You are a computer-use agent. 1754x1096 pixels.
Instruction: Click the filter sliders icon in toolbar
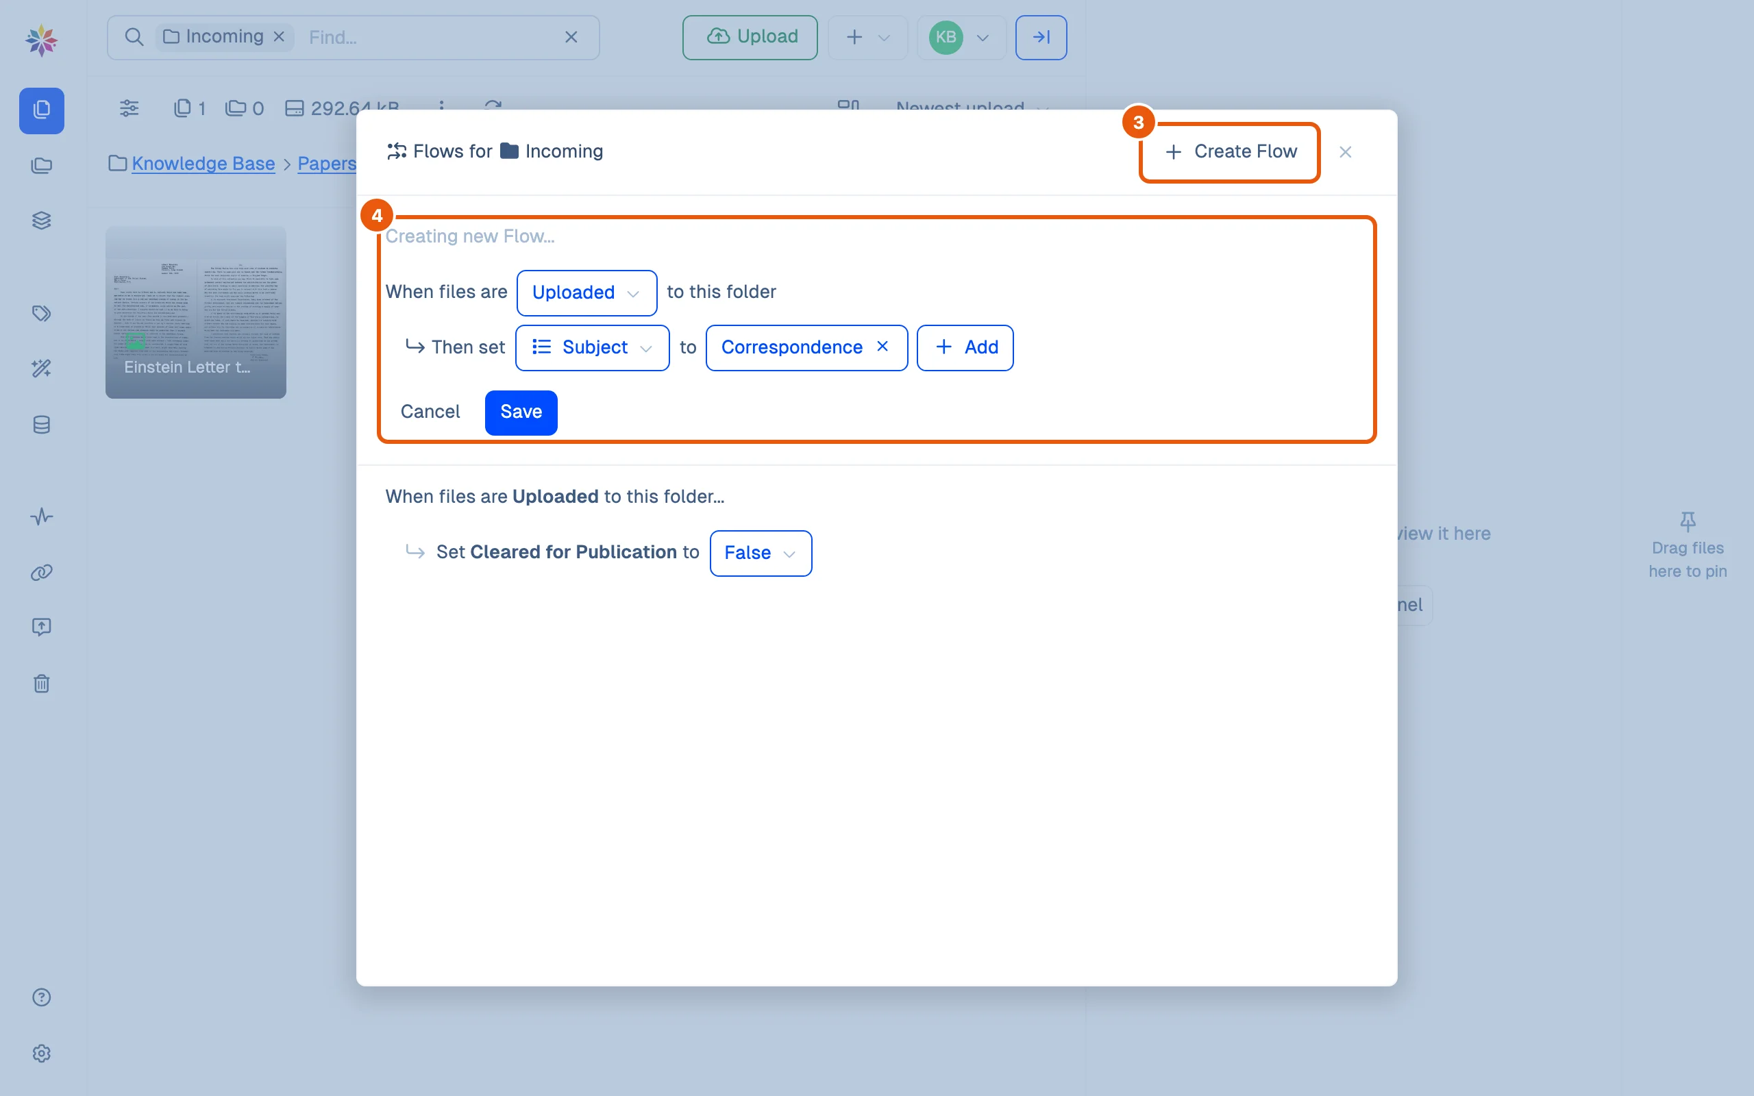129,108
